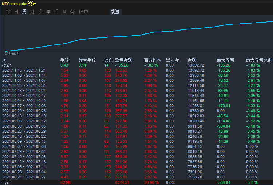Switch to the 账户 account tab
The image size is (273, 185).
(x=83, y=12)
